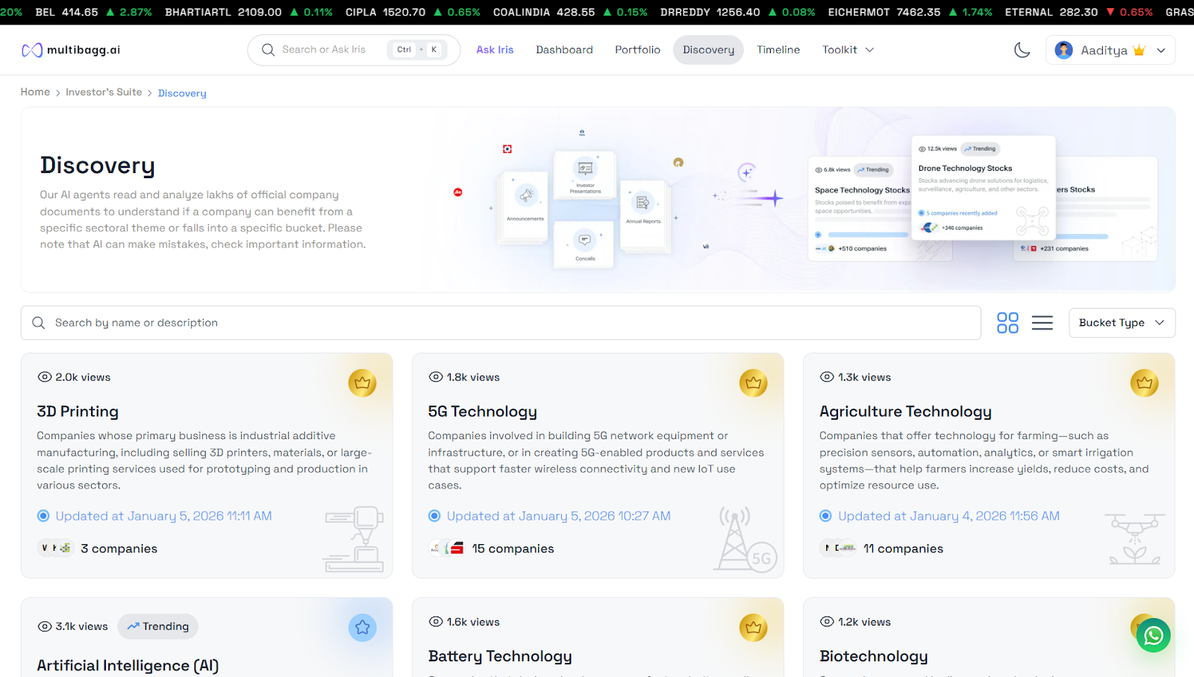1194x677 pixels.
Task: Click the crown badge on the 3D Printing card
Action: (x=363, y=382)
